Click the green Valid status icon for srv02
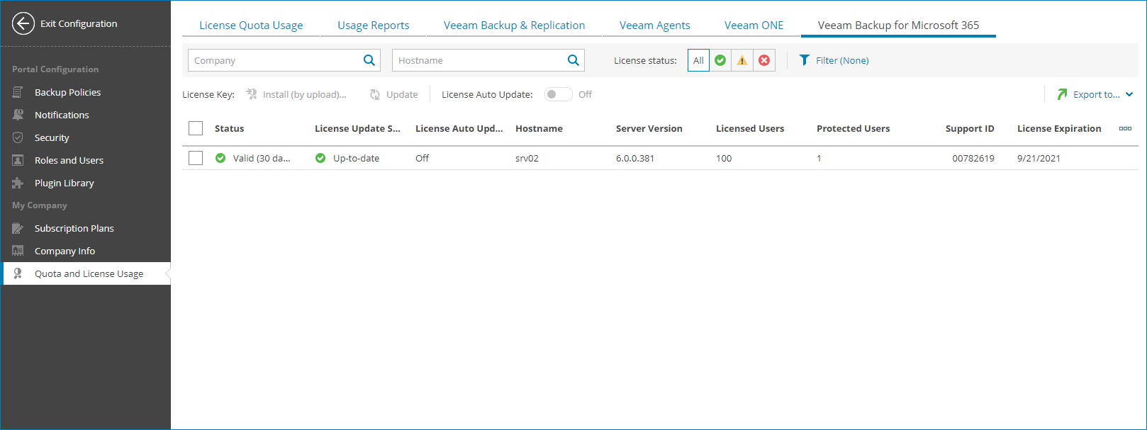The image size is (1147, 430). pos(220,158)
